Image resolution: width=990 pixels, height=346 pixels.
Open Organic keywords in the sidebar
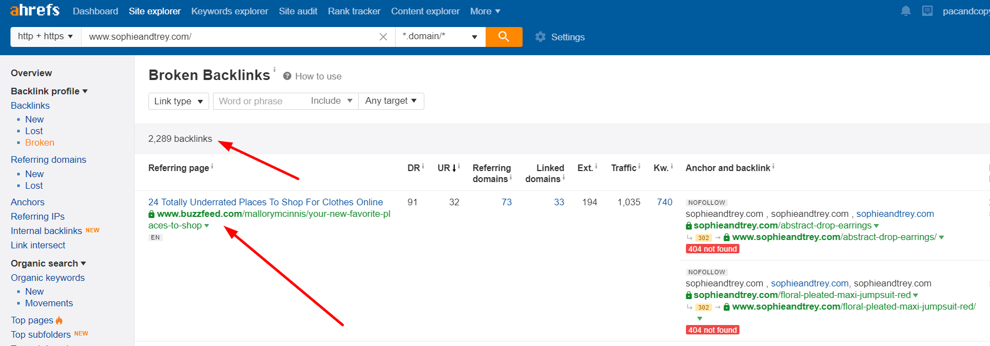tap(48, 278)
